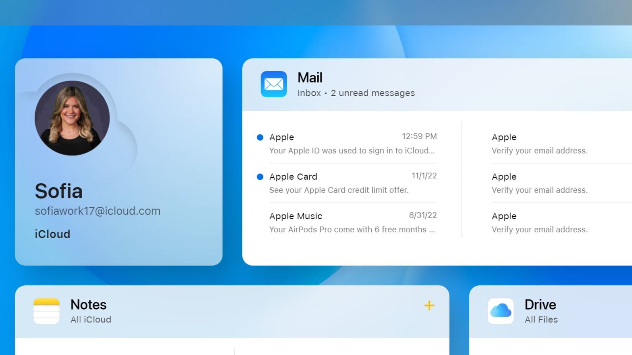Open the Apple ID sign-in email
This screenshot has width=632, height=355.
(353, 144)
